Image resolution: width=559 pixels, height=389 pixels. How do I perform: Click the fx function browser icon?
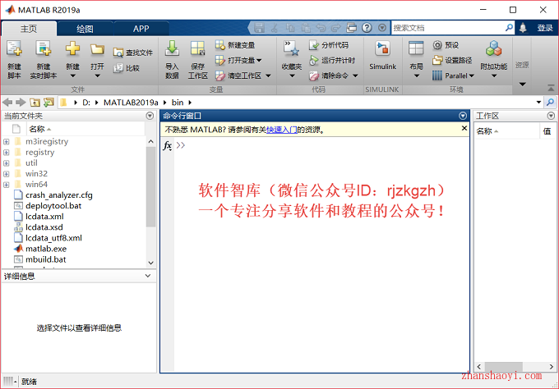pos(167,145)
